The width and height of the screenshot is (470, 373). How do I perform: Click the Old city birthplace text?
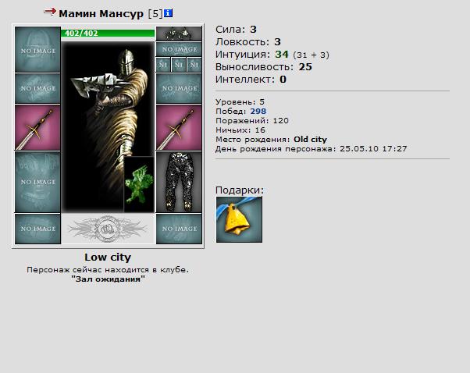(x=310, y=140)
